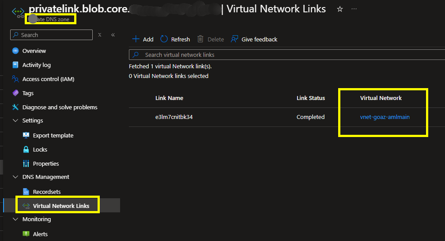Clear the sidebar search with X
This screenshot has height=241, width=445.
coord(100,35)
